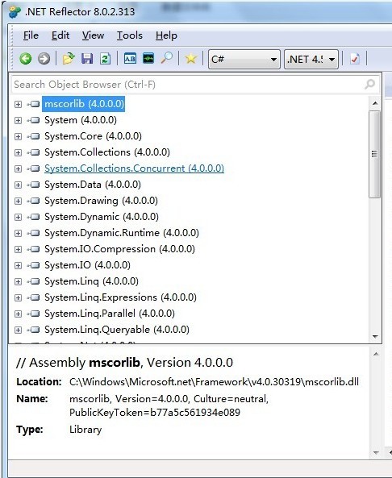392x478 pixels.
Task: Click the System.Data assembly icon
Action: point(34,185)
